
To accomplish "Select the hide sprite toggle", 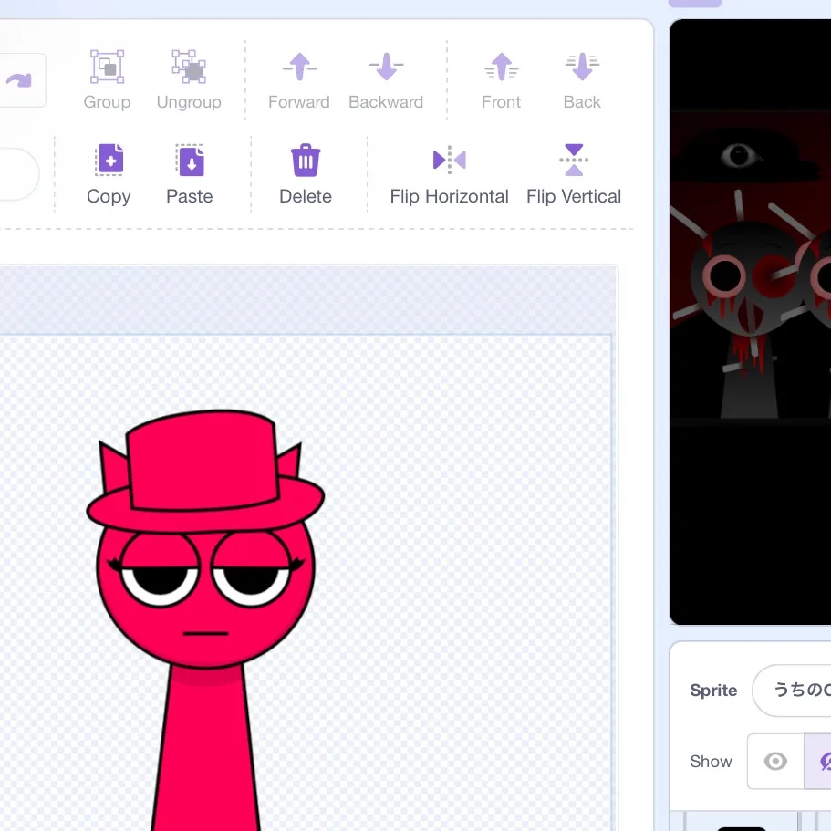I will coord(818,762).
